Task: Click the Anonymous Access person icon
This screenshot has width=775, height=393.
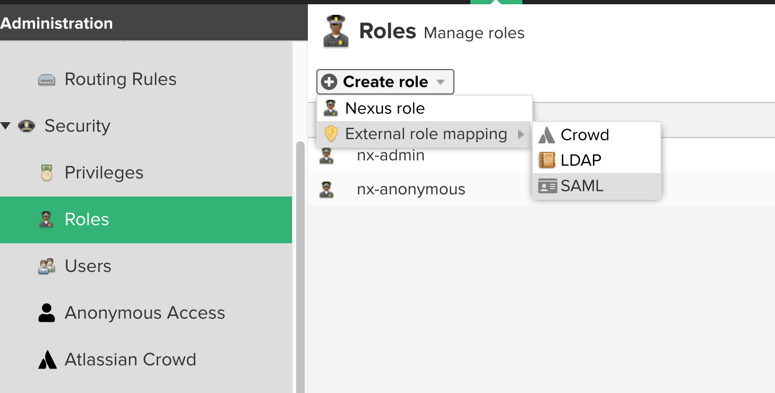Action: tap(47, 313)
